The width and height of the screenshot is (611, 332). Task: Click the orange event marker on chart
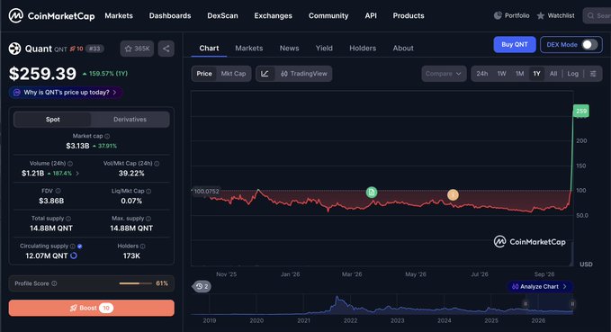coord(453,195)
